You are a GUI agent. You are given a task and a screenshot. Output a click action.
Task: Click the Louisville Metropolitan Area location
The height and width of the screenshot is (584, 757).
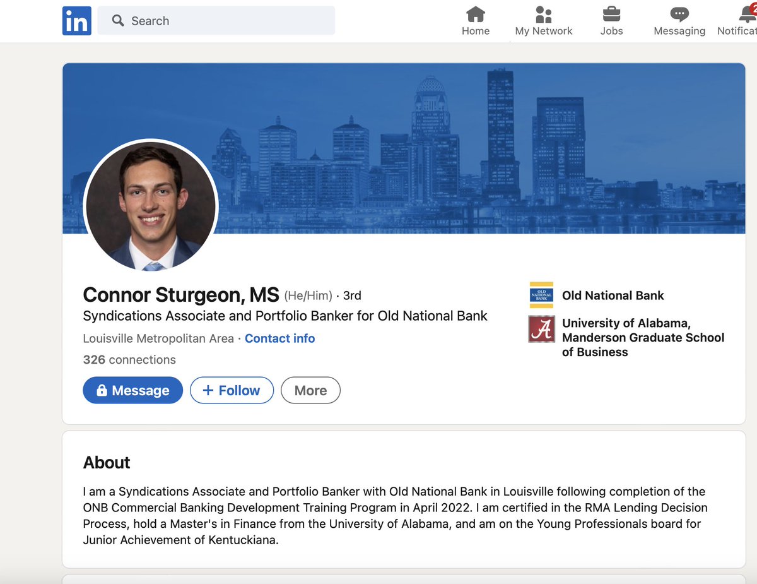tap(158, 338)
